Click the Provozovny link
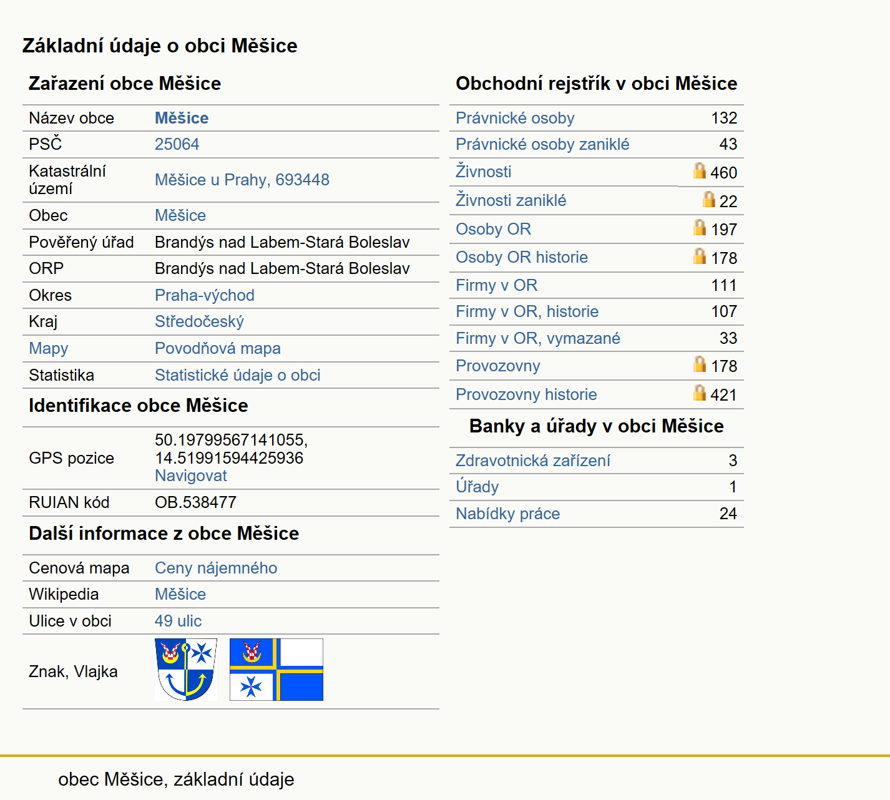This screenshot has height=800, width=890. tap(498, 366)
